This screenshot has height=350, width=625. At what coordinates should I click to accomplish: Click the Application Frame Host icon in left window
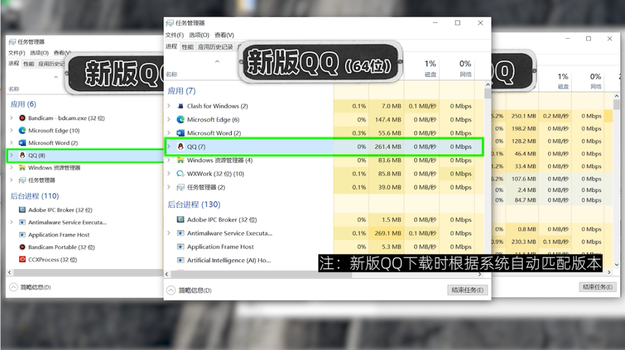click(23, 235)
